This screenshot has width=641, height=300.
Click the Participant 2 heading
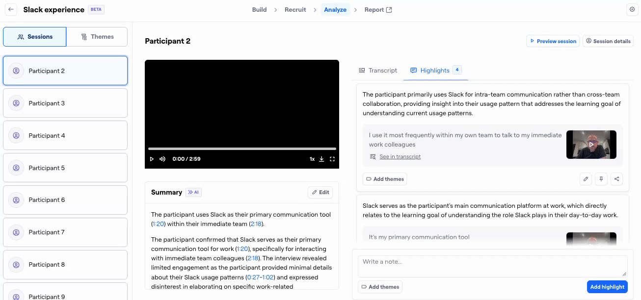coord(167,41)
